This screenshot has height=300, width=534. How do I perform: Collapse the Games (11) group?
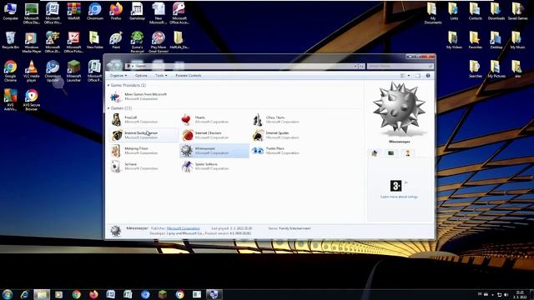point(108,108)
